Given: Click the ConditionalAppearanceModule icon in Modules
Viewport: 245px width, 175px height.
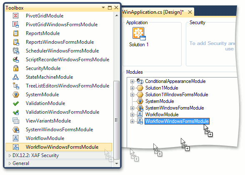Looking at the screenshot, I should pyautogui.click(x=140, y=81).
